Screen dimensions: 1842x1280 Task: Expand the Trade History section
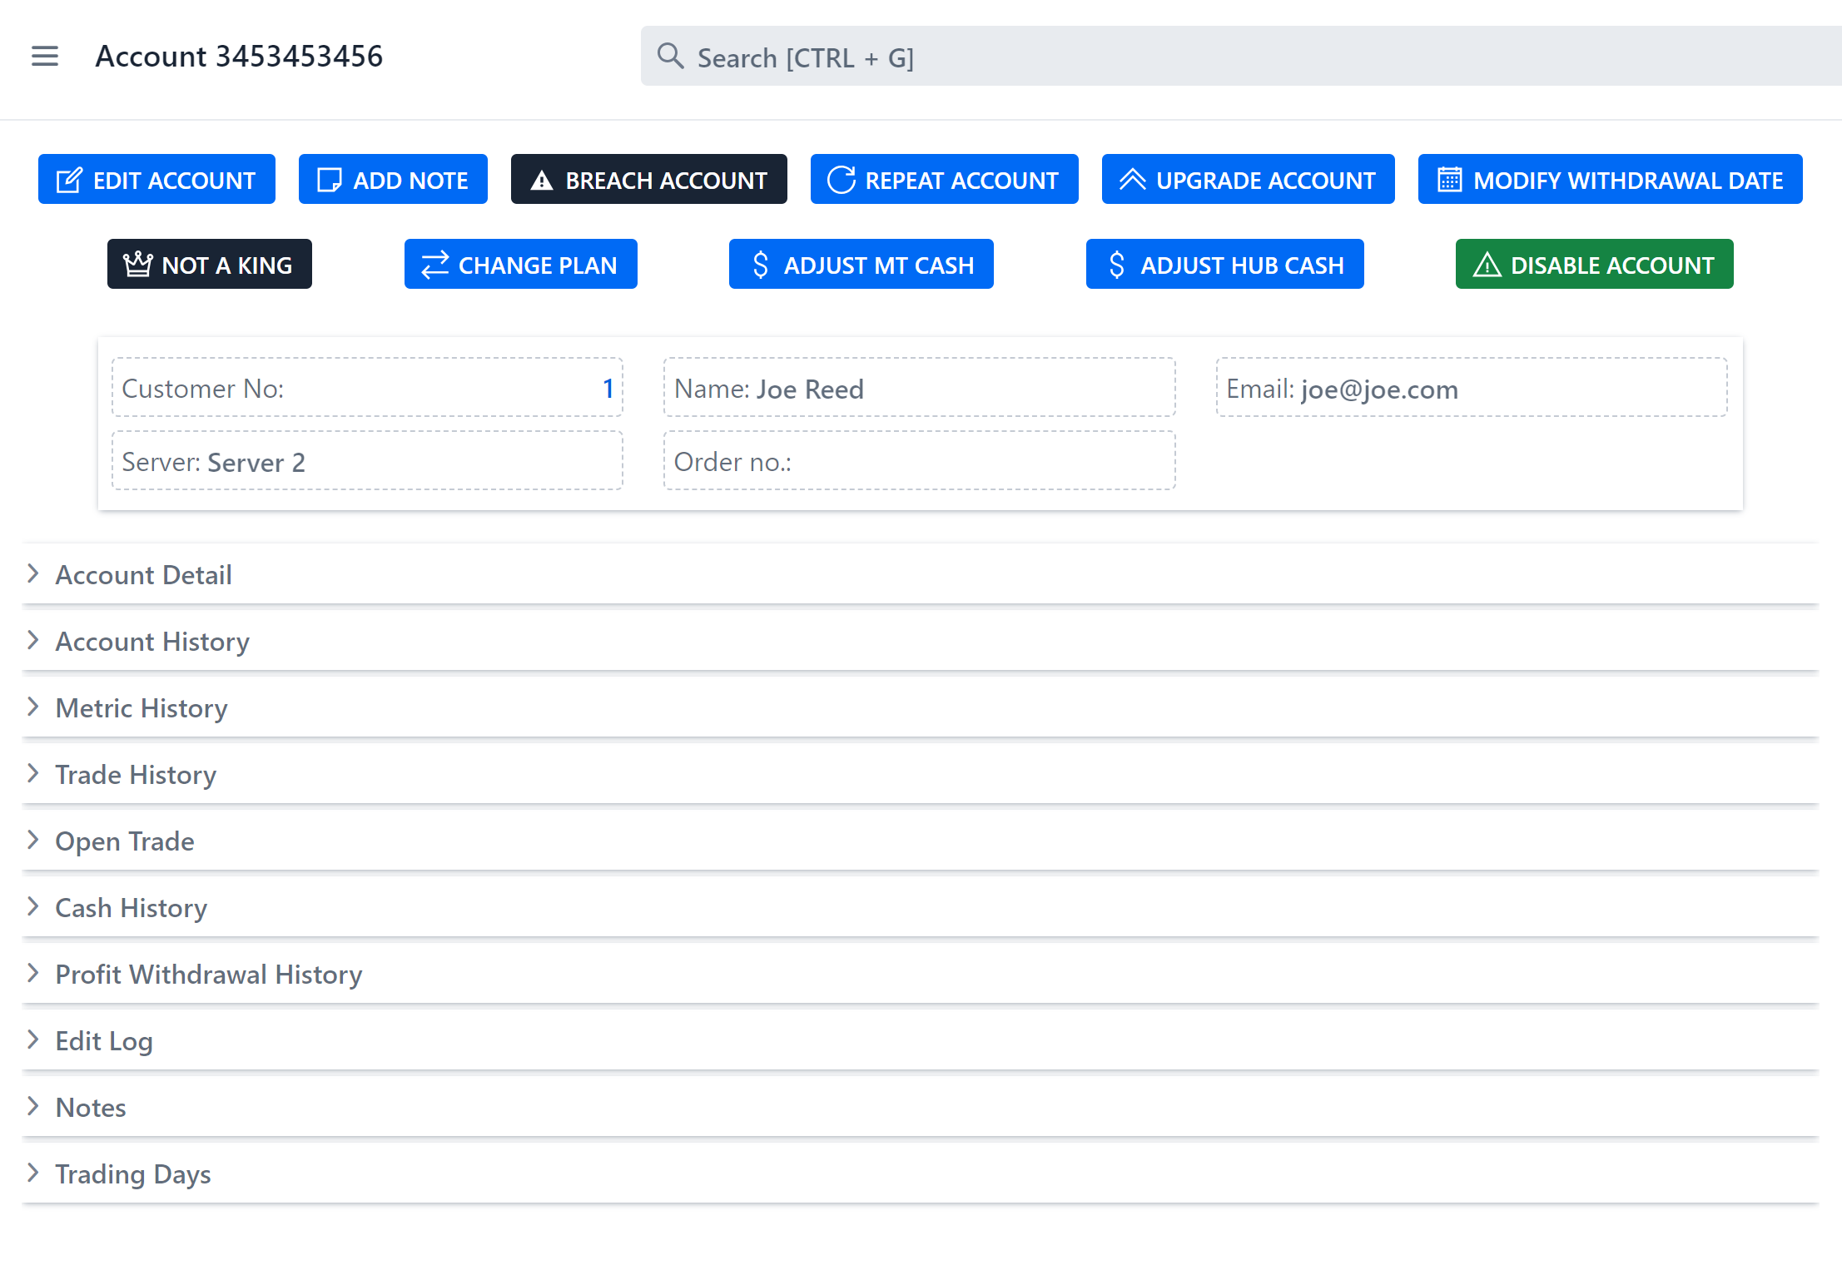coord(135,774)
